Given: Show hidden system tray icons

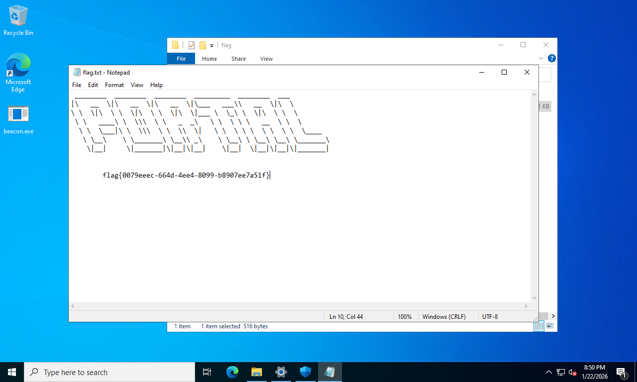Looking at the screenshot, I should 548,372.
